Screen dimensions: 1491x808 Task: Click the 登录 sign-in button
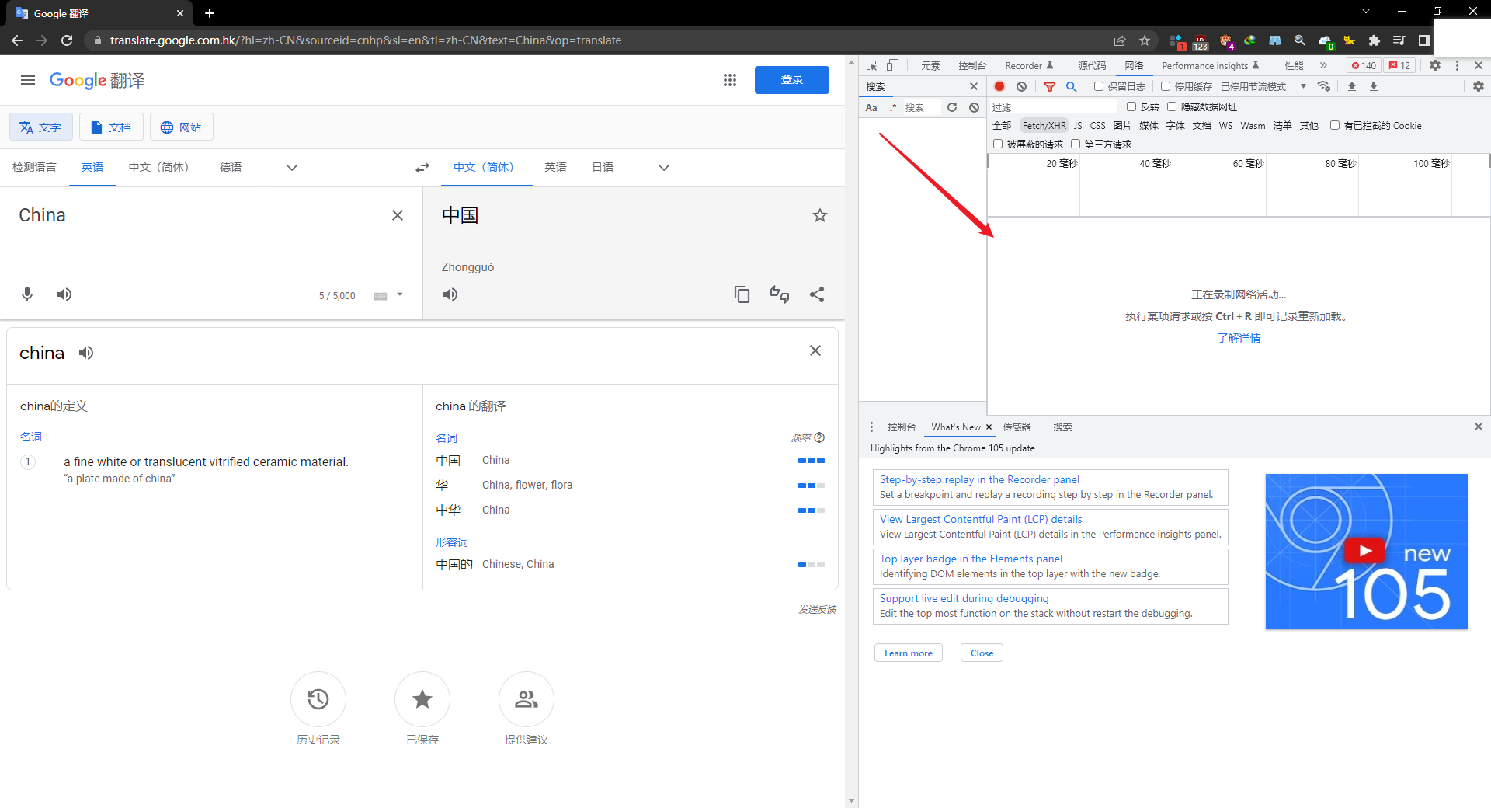pyautogui.click(x=791, y=80)
